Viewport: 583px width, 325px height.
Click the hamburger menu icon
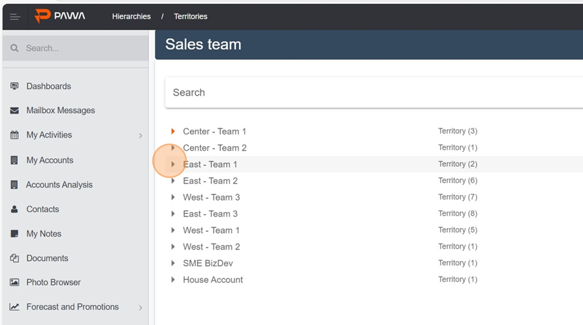pyautogui.click(x=15, y=17)
